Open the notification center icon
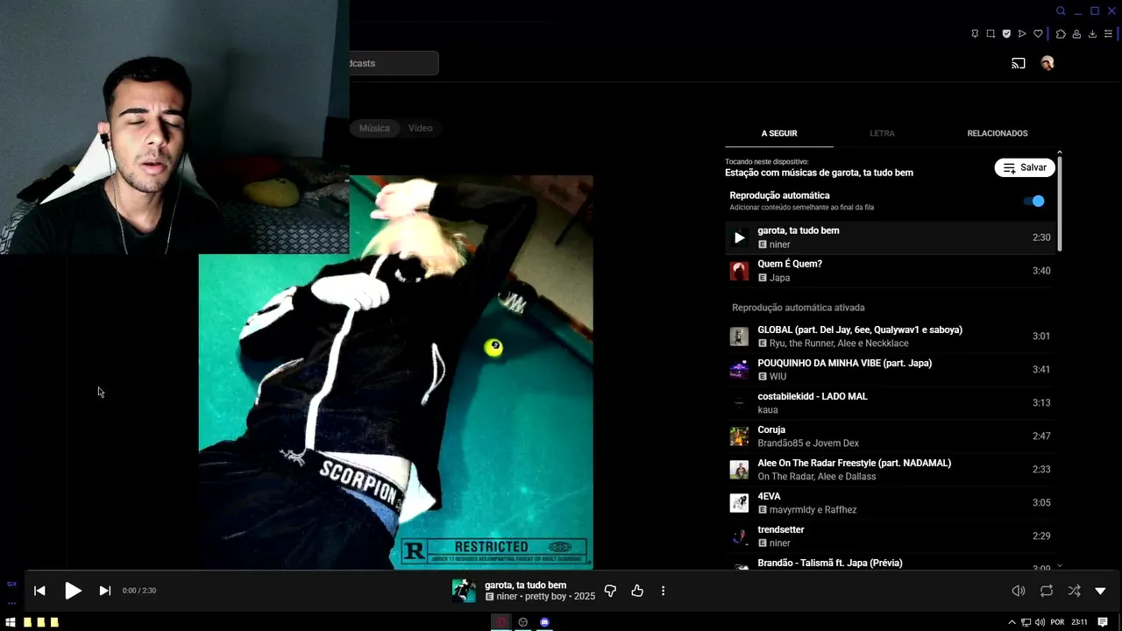The width and height of the screenshot is (1122, 631). (1103, 622)
